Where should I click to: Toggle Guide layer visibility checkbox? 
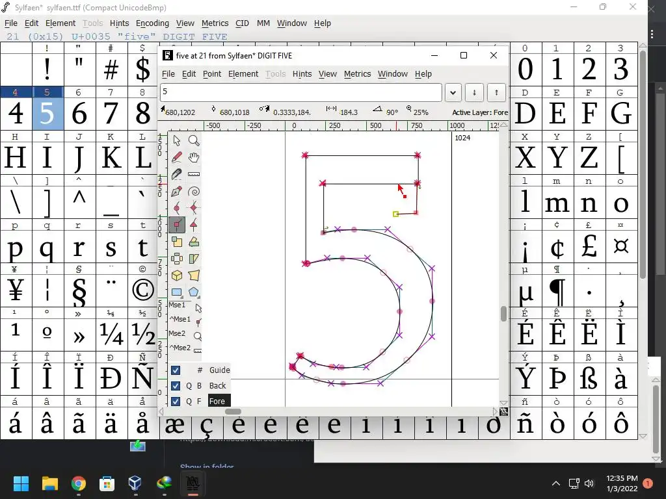176,370
